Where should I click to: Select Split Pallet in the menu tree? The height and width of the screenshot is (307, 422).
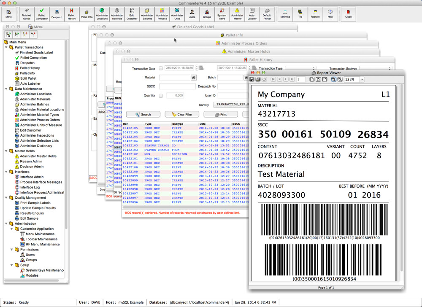pyautogui.click(x=28, y=78)
